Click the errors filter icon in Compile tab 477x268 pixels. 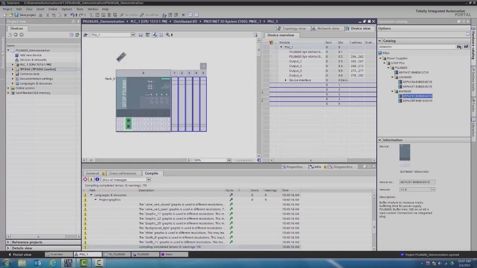[86, 180]
